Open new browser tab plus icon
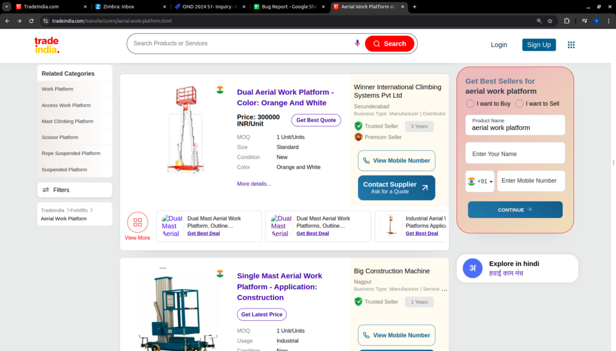The width and height of the screenshot is (616, 351). (415, 7)
